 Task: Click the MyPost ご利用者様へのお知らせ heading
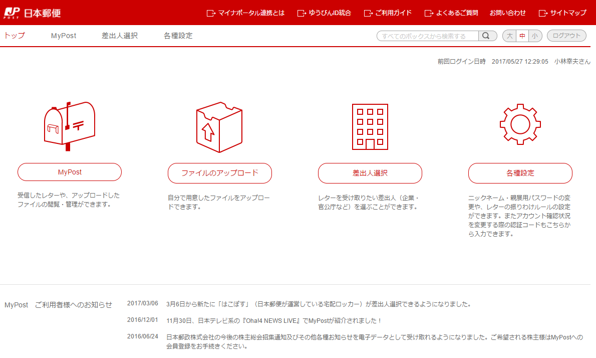[x=58, y=305]
